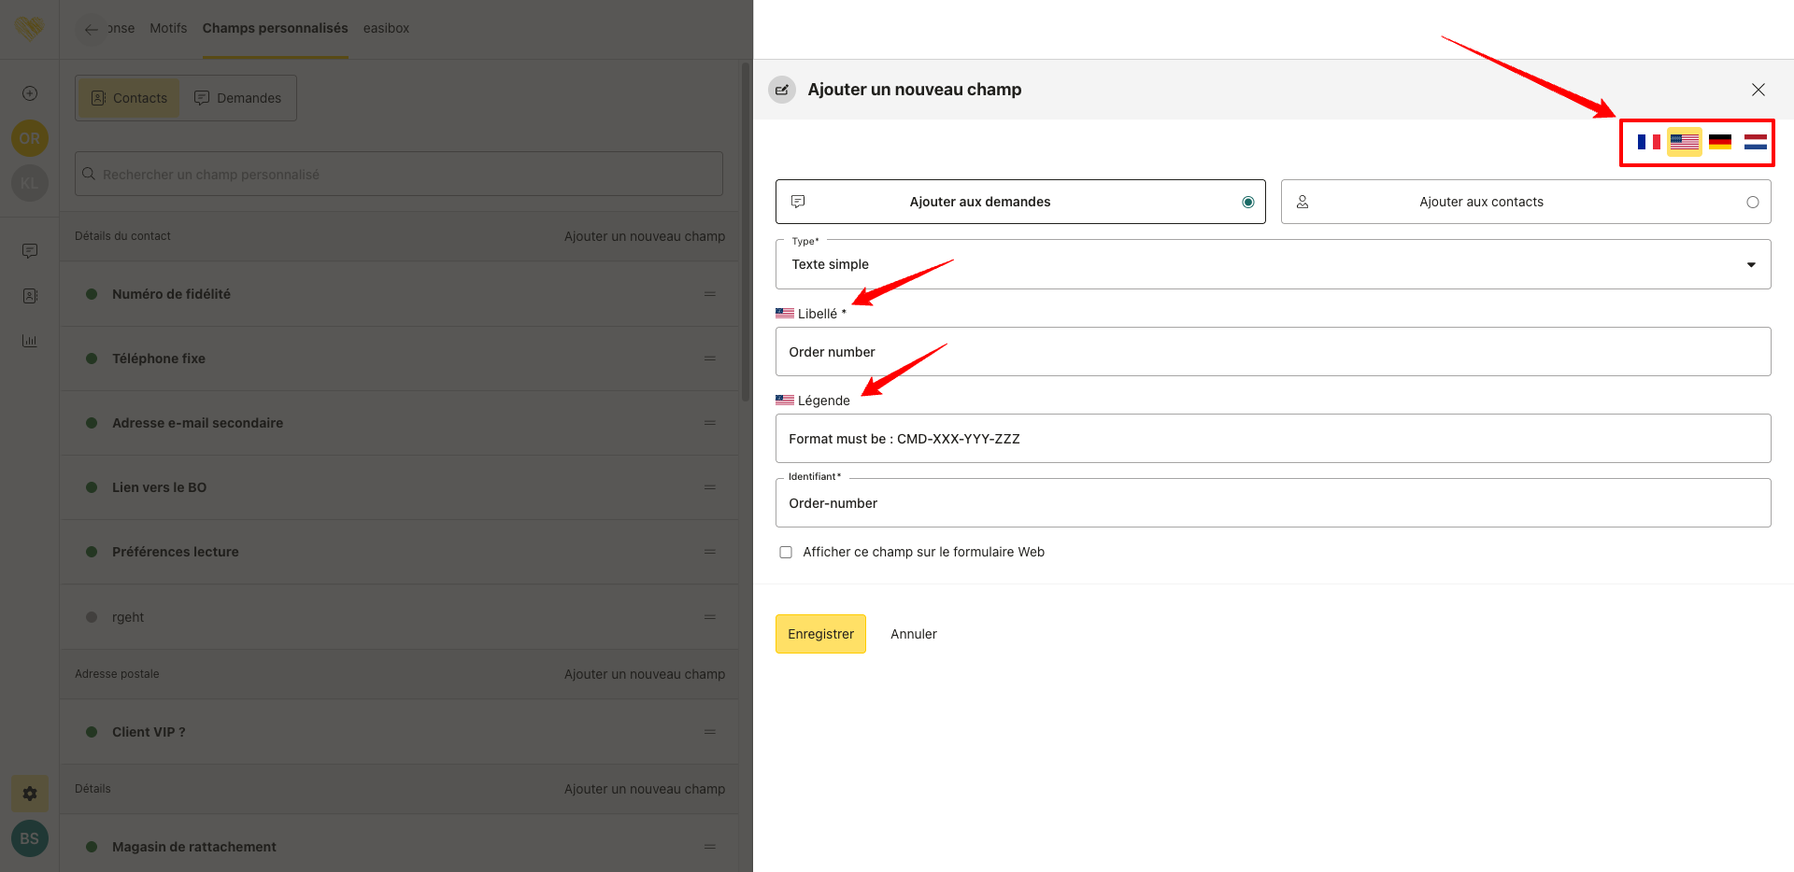Open the statistics chart icon
The height and width of the screenshot is (872, 1794).
point(30,341)
